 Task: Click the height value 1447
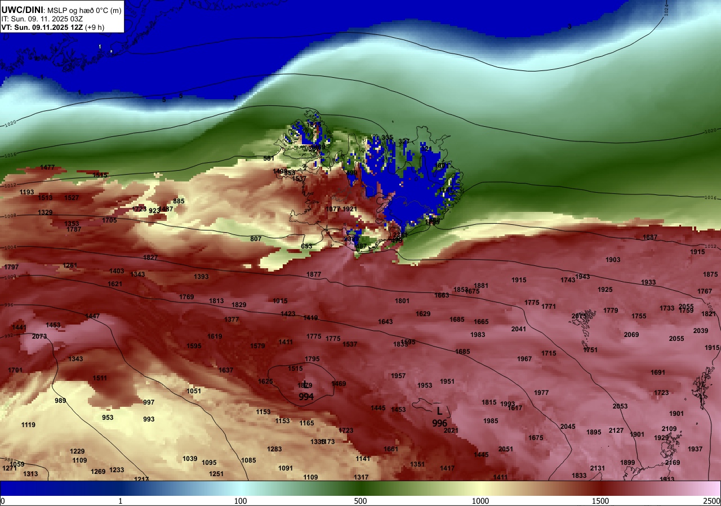92,316
